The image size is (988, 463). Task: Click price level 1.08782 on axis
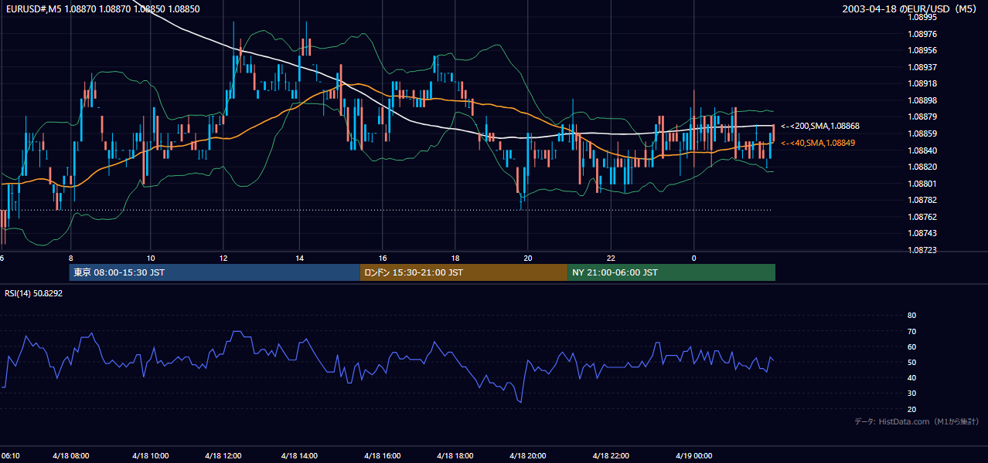tap(922, 200)
